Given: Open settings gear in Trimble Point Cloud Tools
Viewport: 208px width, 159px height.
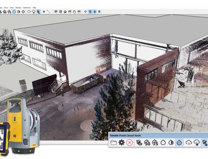Looking at the screenshot, I should click(121, 142).
